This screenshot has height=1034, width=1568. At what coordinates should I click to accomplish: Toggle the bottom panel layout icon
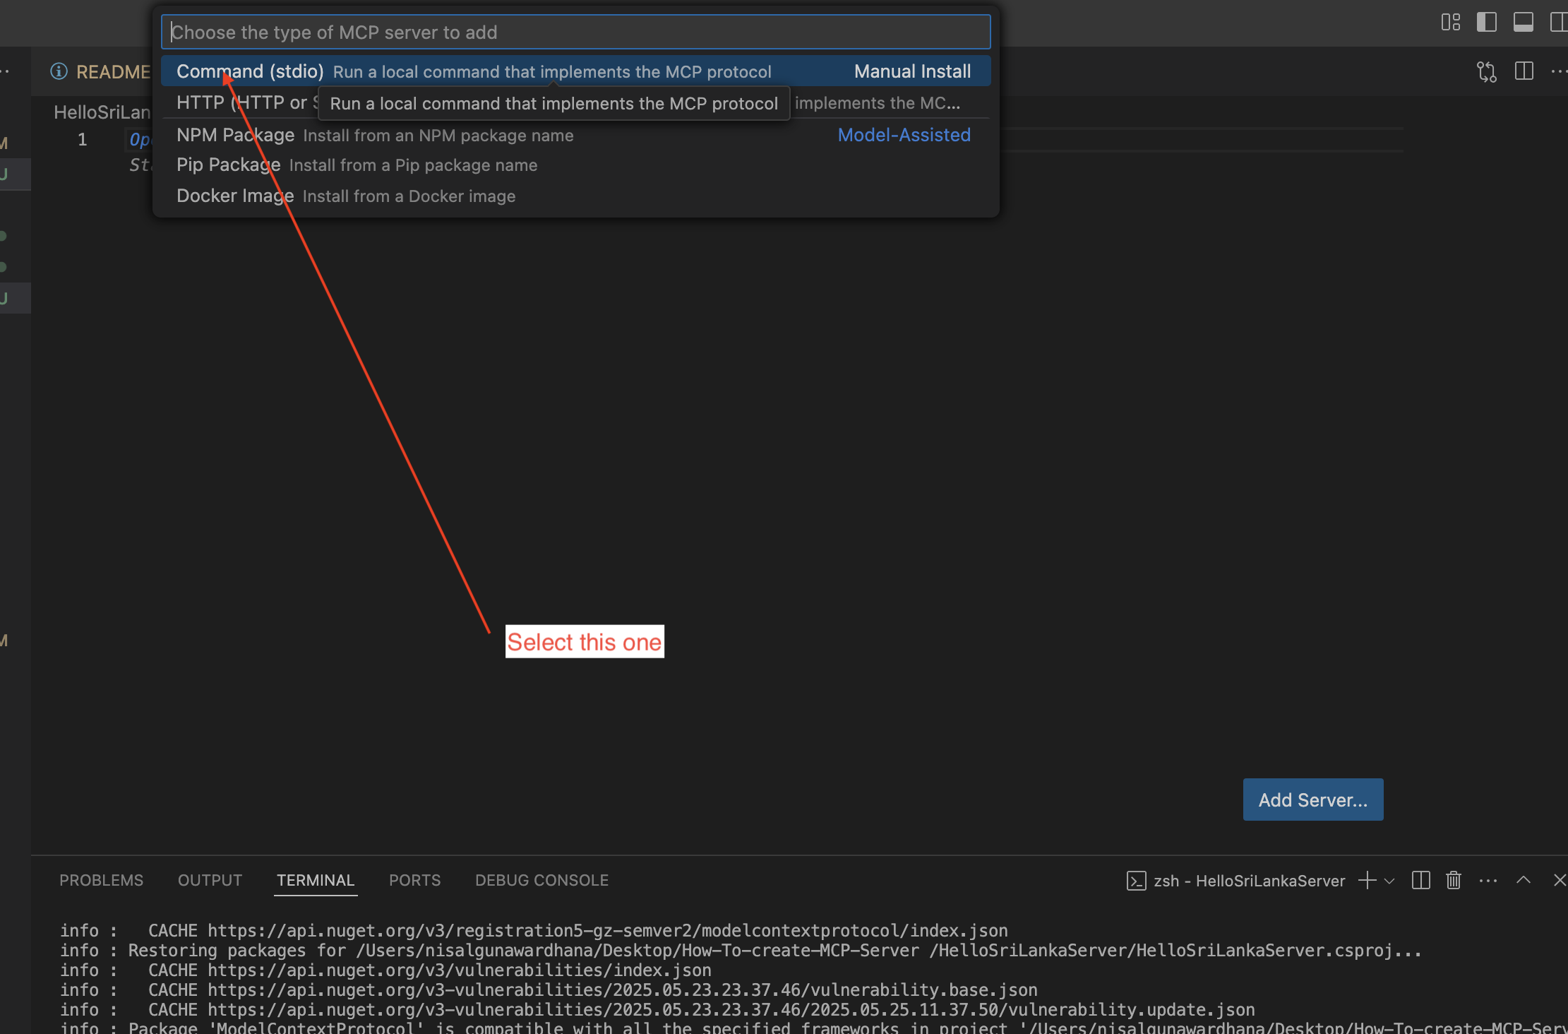tap(1523, 22)
